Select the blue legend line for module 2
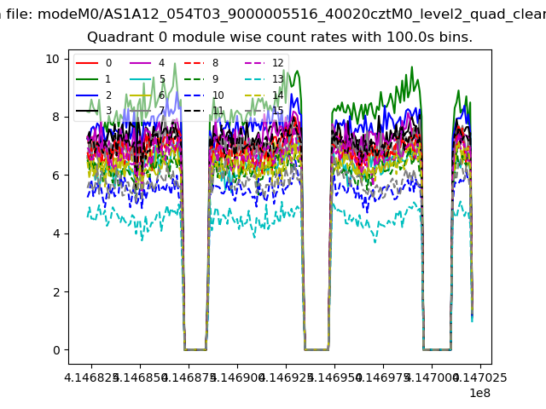This screenshot has width=546, height=409. coord(87,95)
